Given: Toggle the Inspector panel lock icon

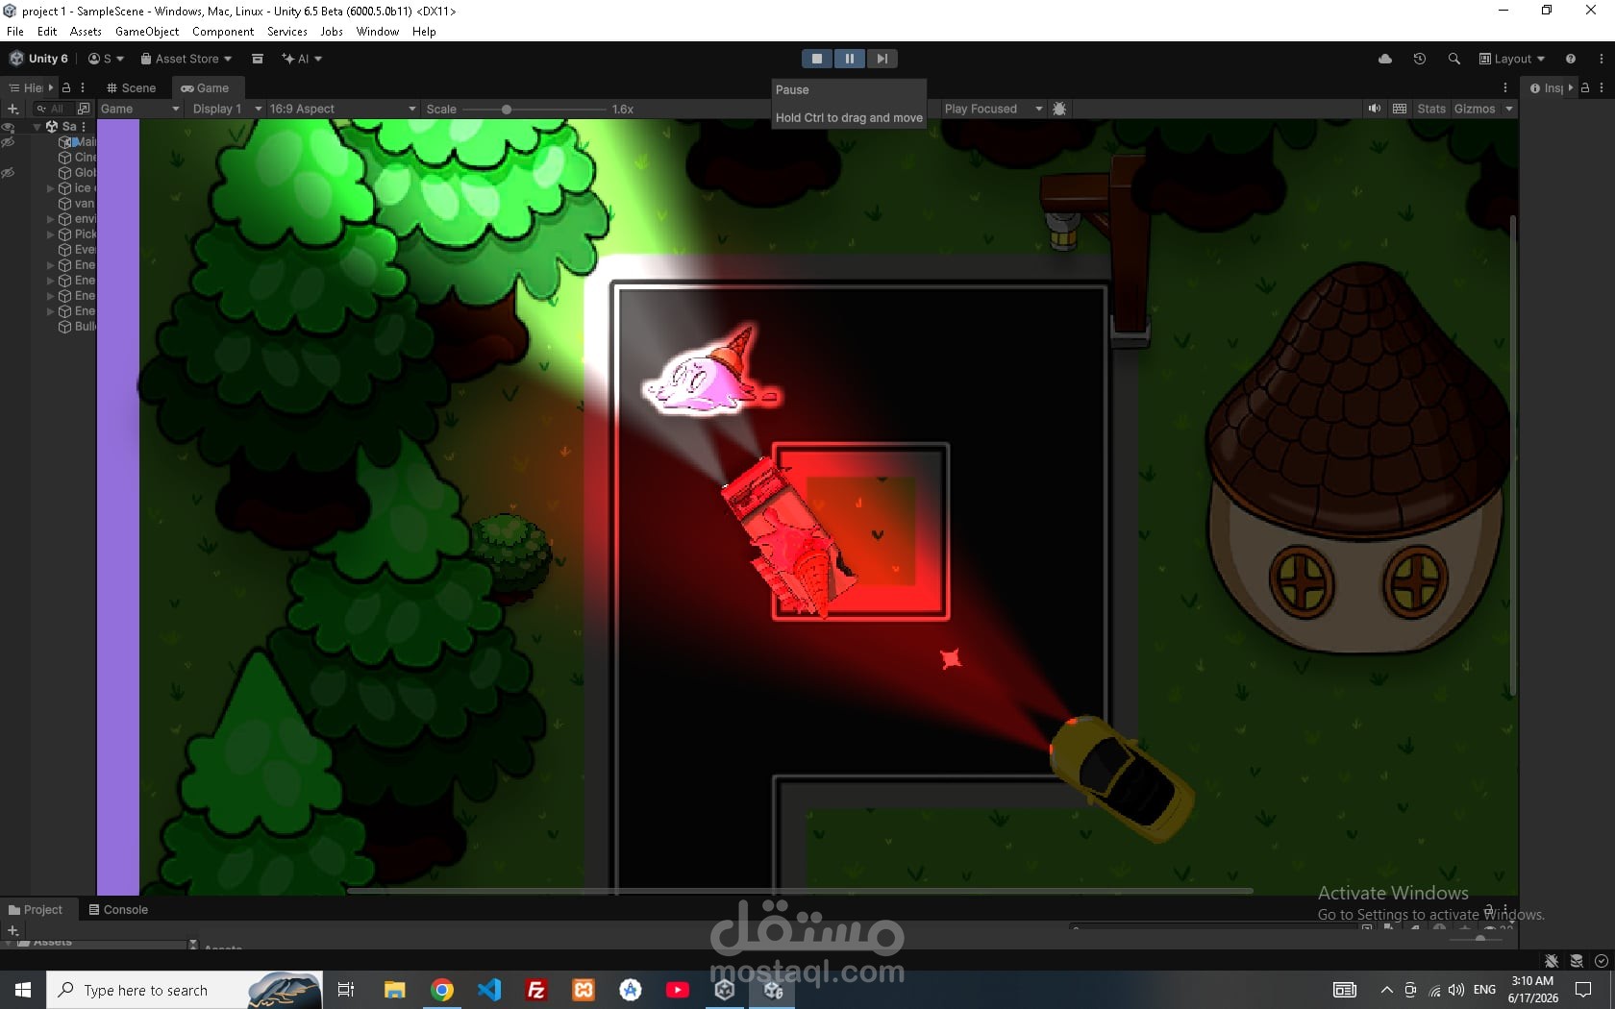Looking at the screenshot, I should [1585, 87].
